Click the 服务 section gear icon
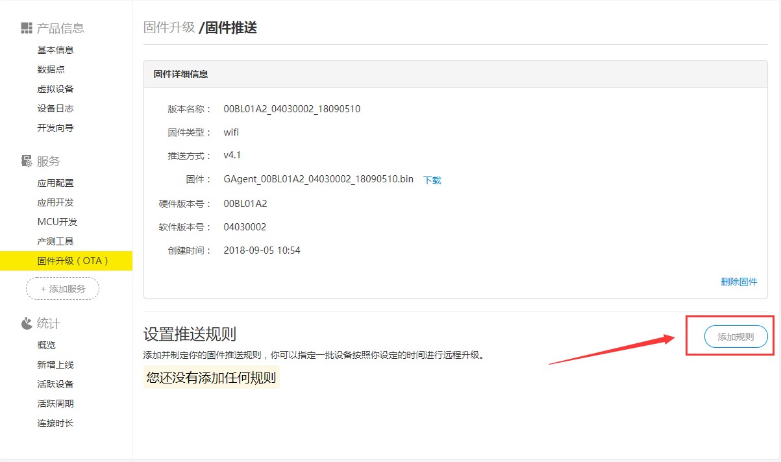Viewport: 781px width, 462px height. click(27, 161)
